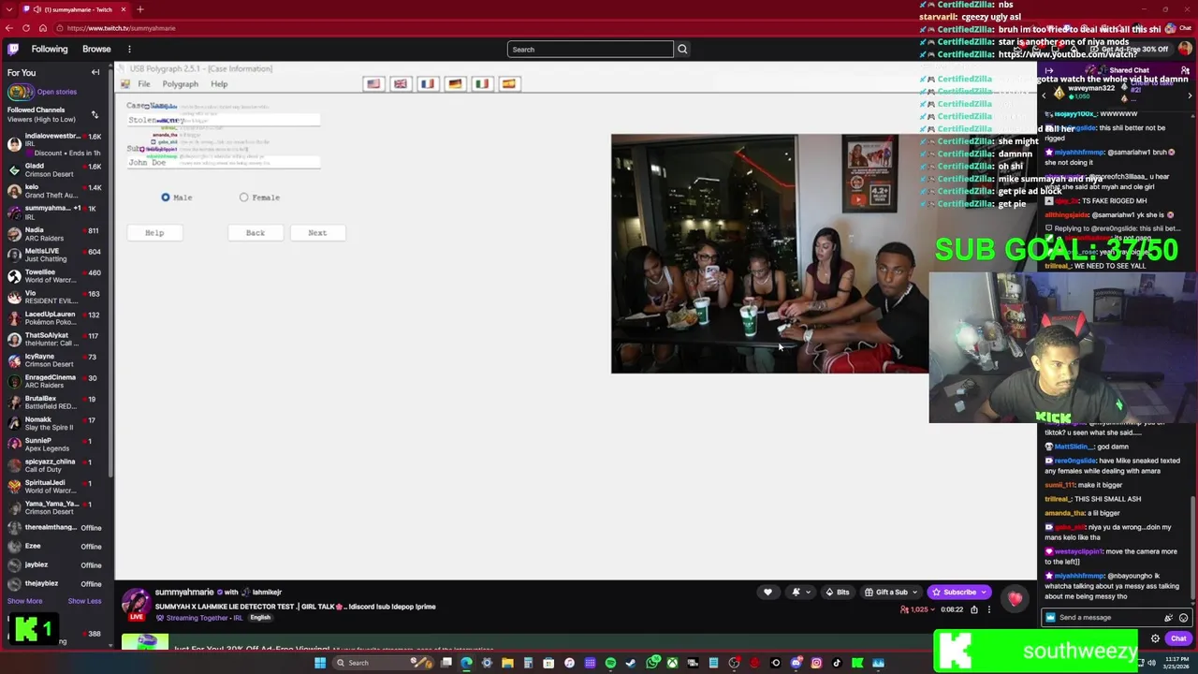
Task: Go to the Following tab
Action: pos(50,49)
